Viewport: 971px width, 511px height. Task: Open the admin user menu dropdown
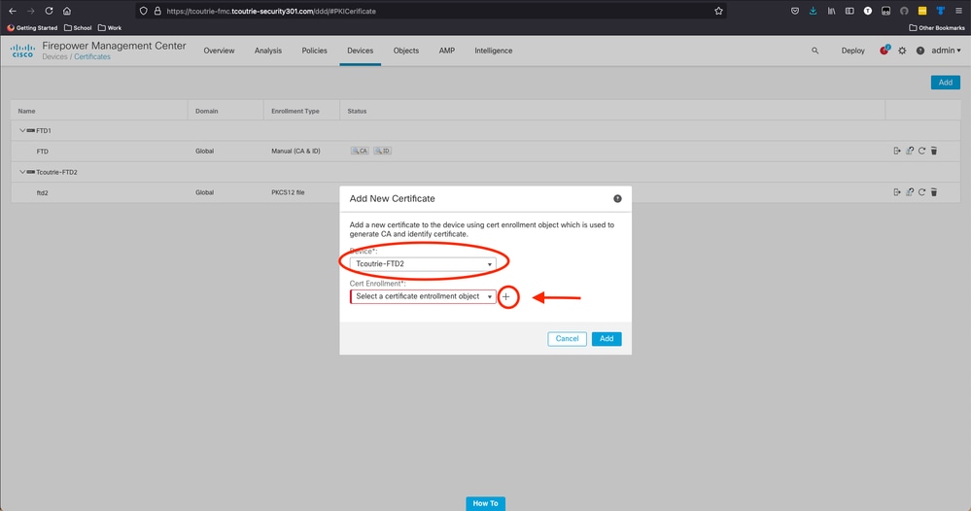(947, 51)
